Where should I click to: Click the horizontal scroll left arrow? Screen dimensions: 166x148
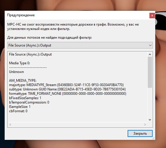10,125
